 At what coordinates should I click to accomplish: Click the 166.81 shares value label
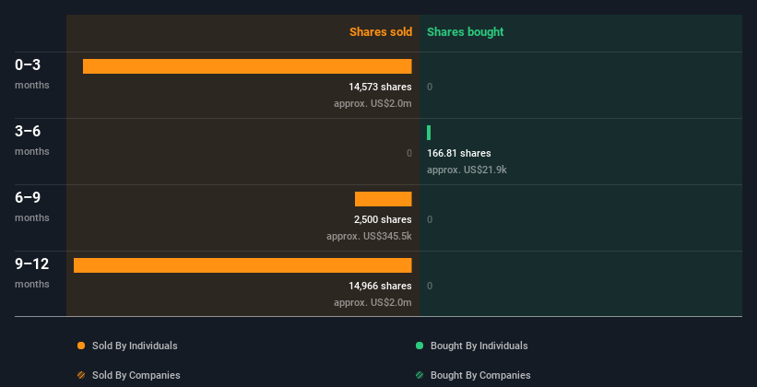pos(459,153)
